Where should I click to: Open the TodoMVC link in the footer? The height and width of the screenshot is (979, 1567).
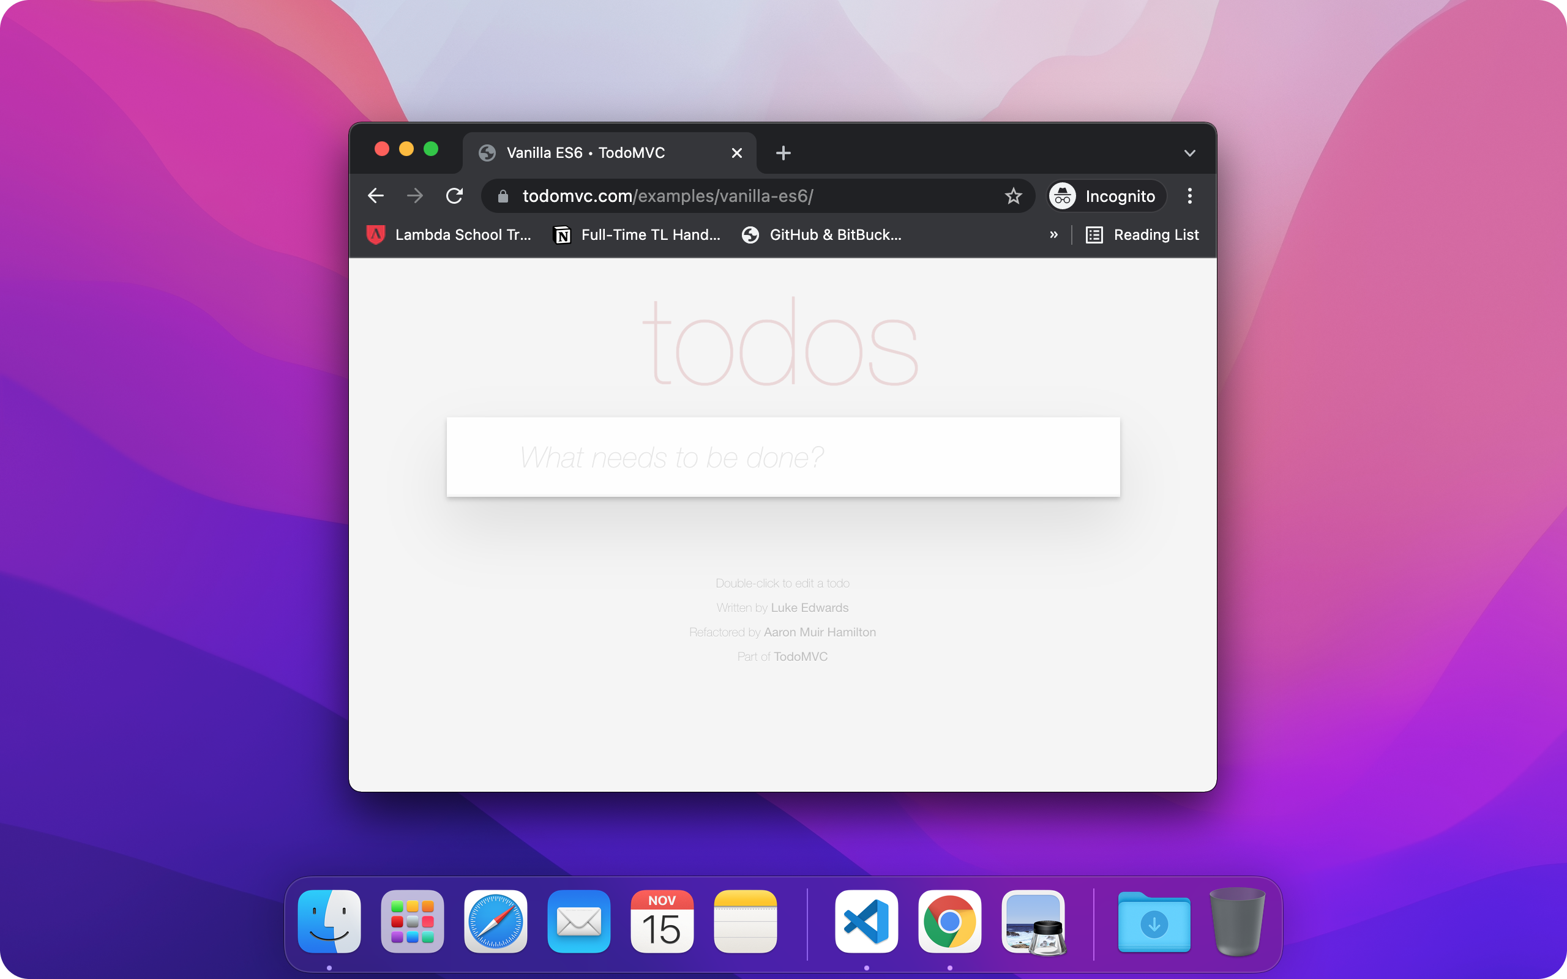pyautogui.click(x=801, y=656)
